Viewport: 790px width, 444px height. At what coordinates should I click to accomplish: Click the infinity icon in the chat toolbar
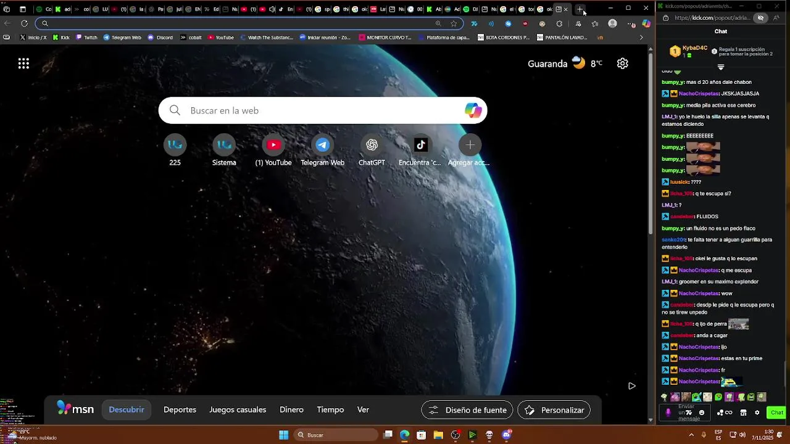point(729,413)
